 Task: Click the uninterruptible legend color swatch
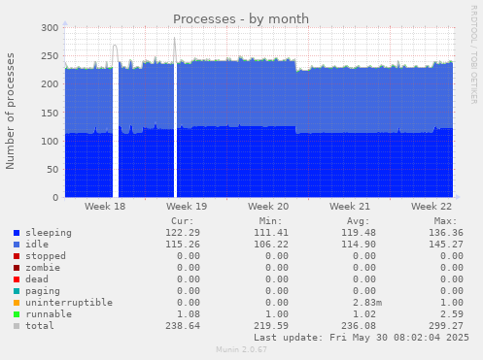(17, 303)
